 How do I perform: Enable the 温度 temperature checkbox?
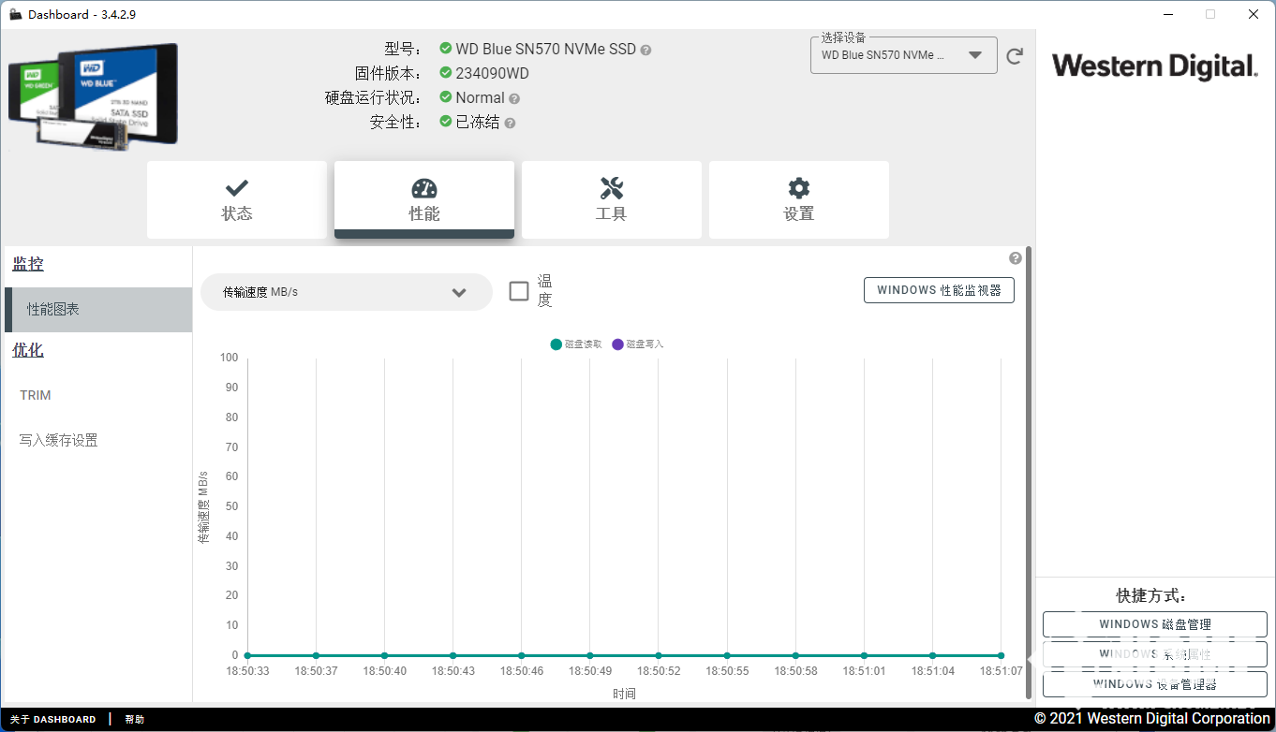[x=519, y=291]
